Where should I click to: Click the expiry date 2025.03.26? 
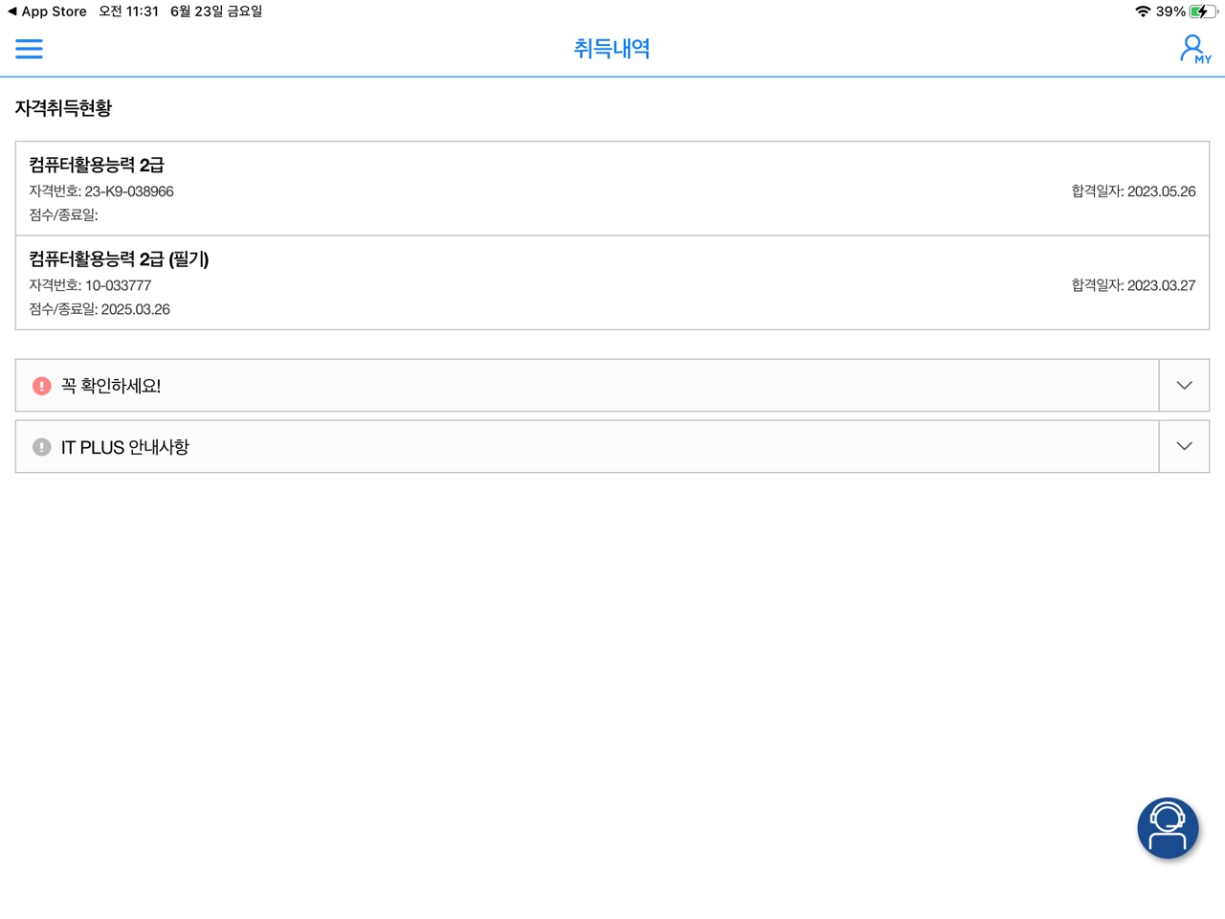coord(135,309)
